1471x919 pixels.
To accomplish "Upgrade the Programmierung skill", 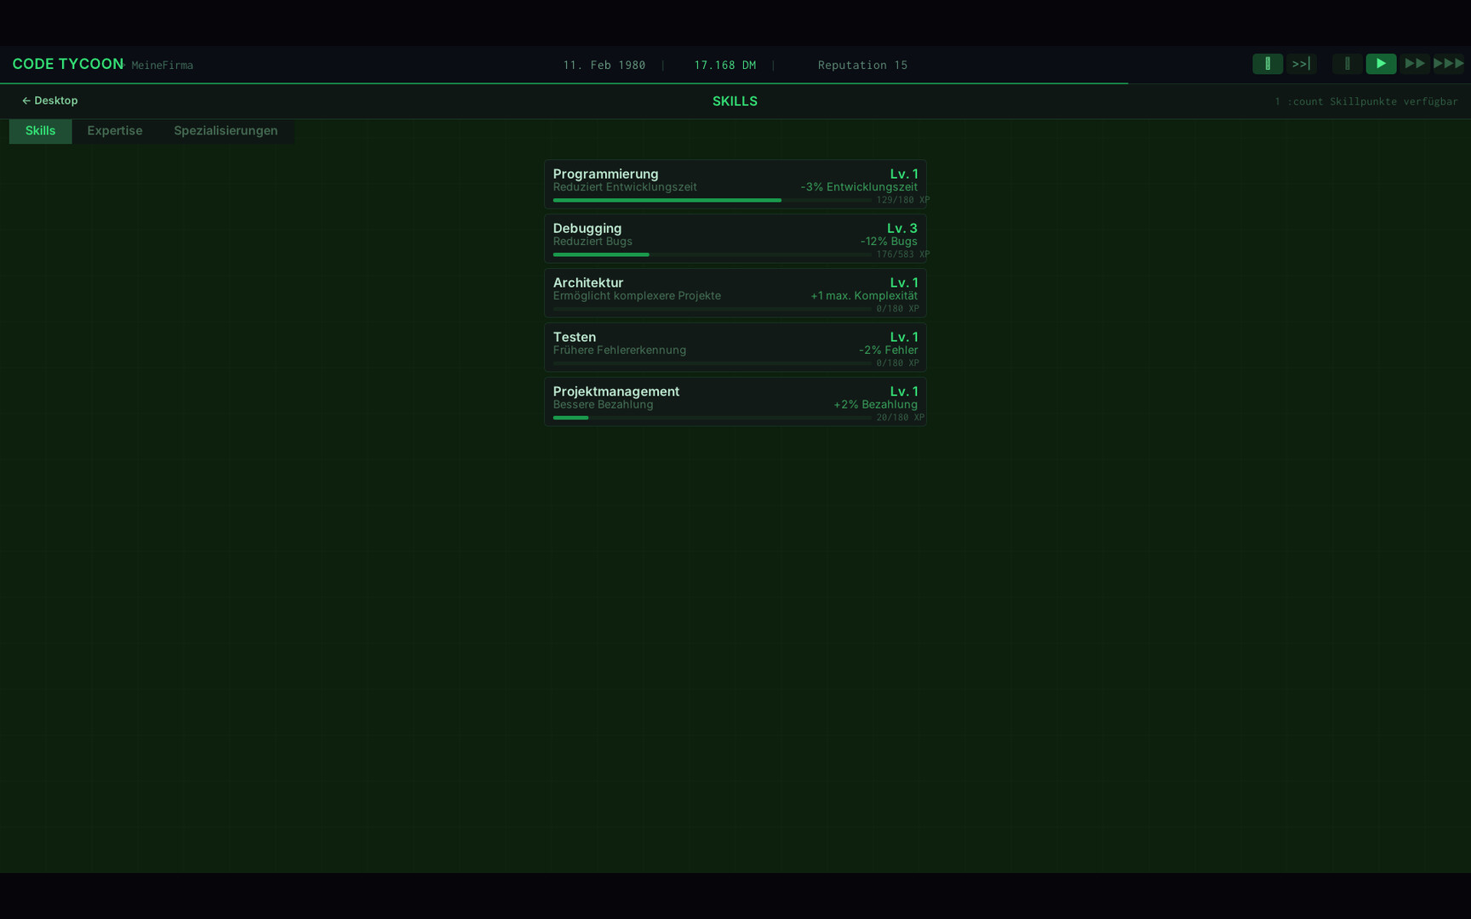I will pos(735,184).
